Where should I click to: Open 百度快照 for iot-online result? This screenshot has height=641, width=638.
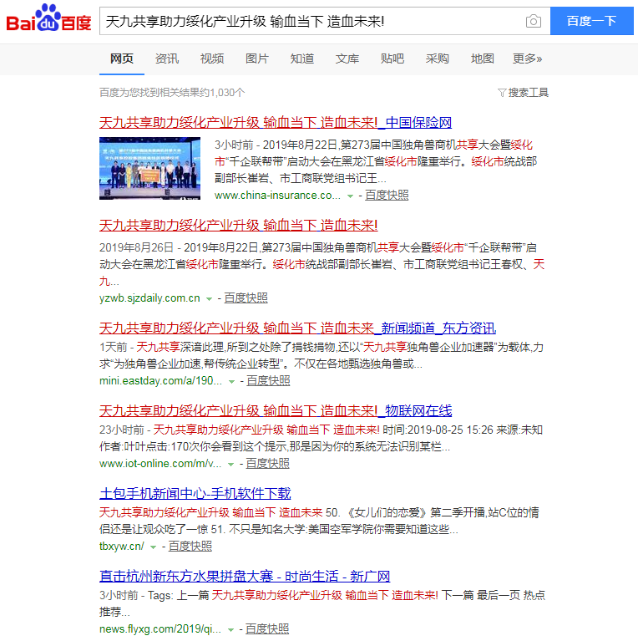point(267,463)
